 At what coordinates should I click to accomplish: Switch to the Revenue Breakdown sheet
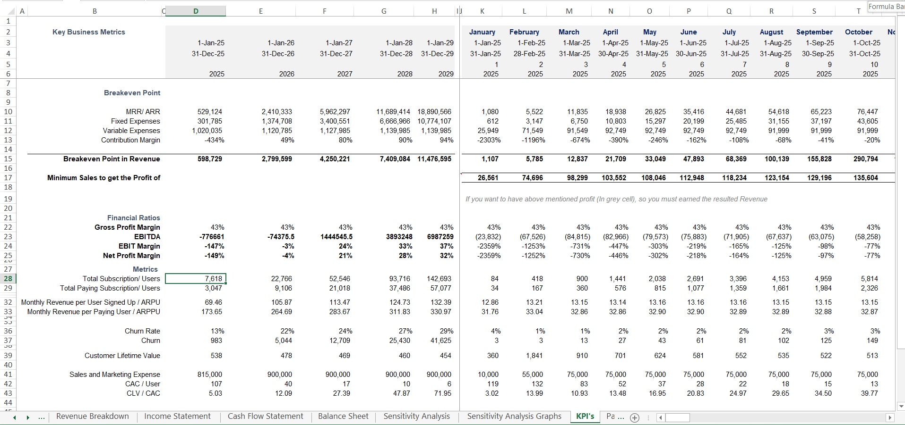93,417
